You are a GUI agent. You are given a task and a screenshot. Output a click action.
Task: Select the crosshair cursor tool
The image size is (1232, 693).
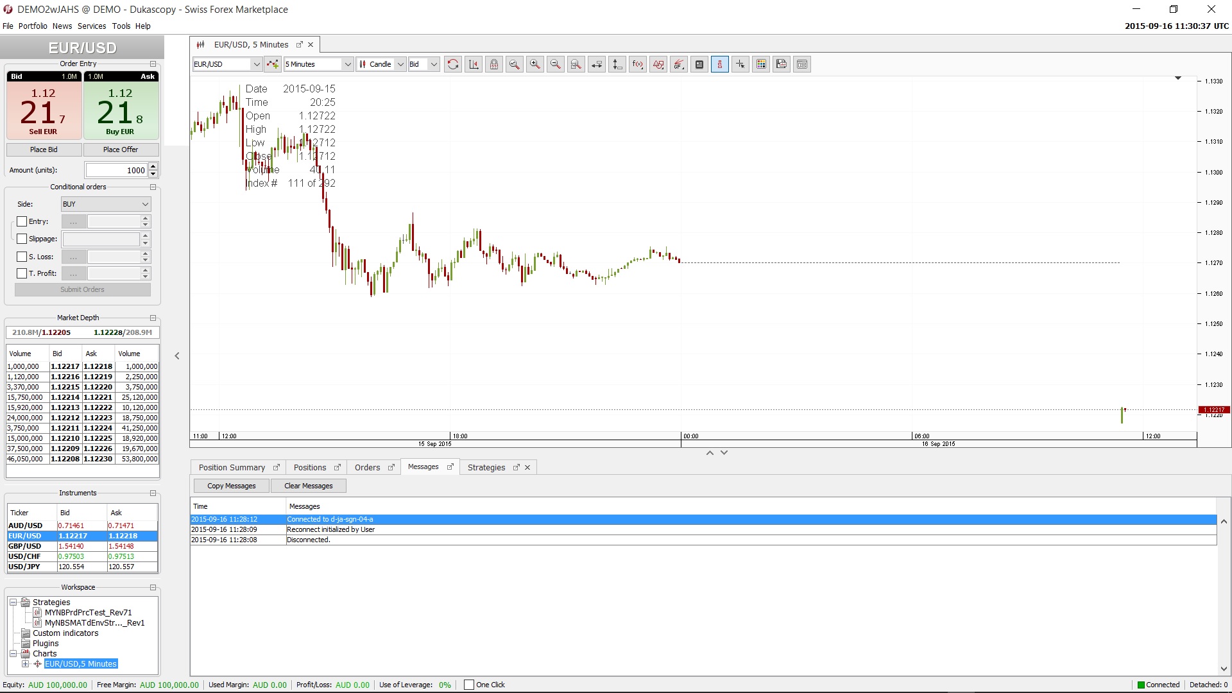tap(740, 64)
